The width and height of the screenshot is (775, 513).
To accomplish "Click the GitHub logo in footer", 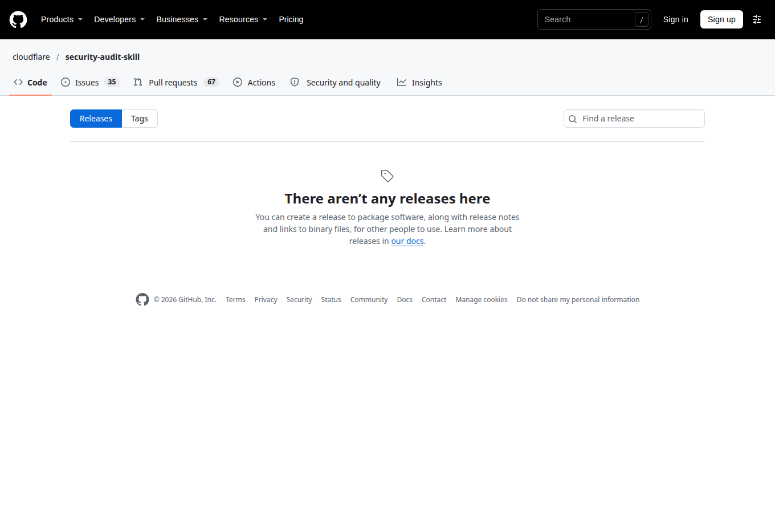I will (x=142, y=299).
